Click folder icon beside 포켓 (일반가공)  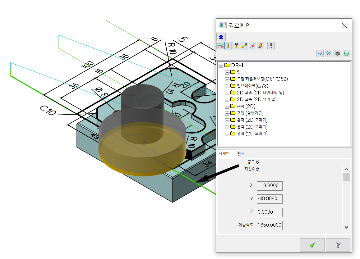[233, 113]
